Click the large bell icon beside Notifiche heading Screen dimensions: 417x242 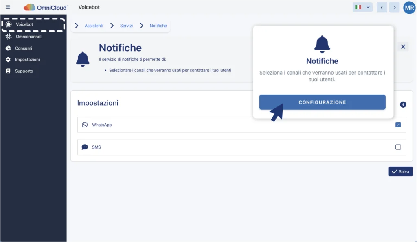(x=83, y=59)
